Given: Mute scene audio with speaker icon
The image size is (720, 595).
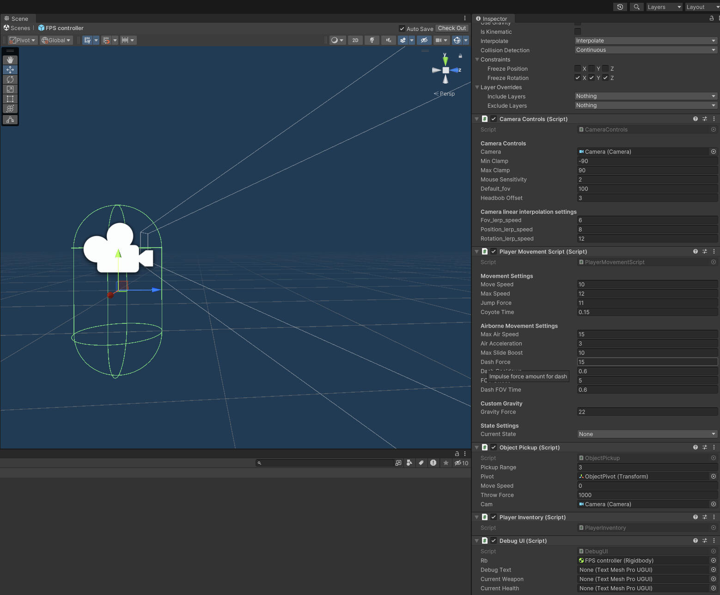Looking at the screenshot, I should (x=389, y=40).
